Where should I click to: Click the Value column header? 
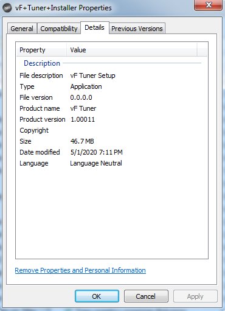[132, 50]
